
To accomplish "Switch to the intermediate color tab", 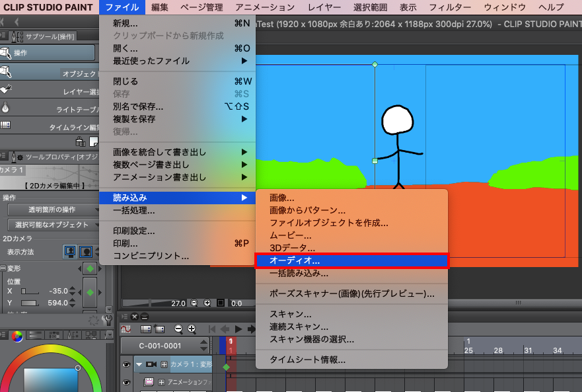I will pyautogui.click(x=73, y=336).
